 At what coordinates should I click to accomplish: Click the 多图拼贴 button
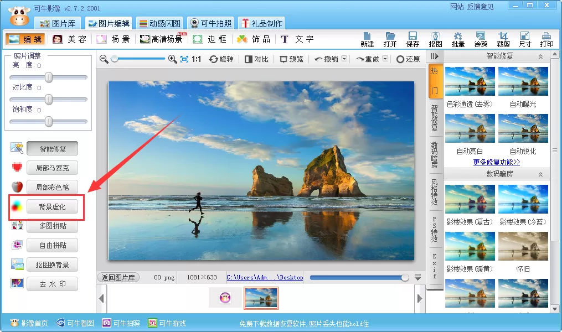[53, 226]
